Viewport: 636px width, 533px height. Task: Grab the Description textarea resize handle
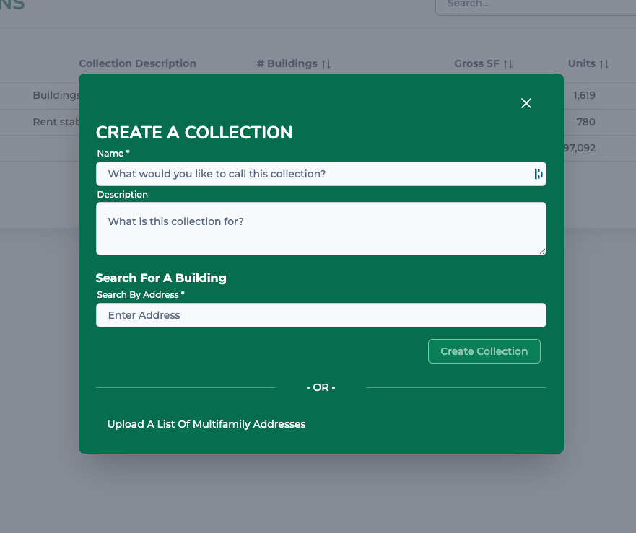tap(542, 251)
